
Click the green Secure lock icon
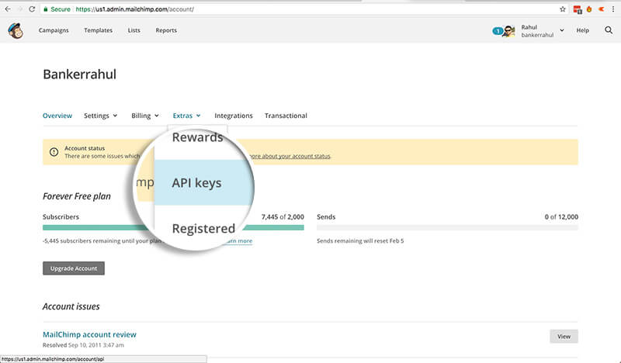point(46,9)
